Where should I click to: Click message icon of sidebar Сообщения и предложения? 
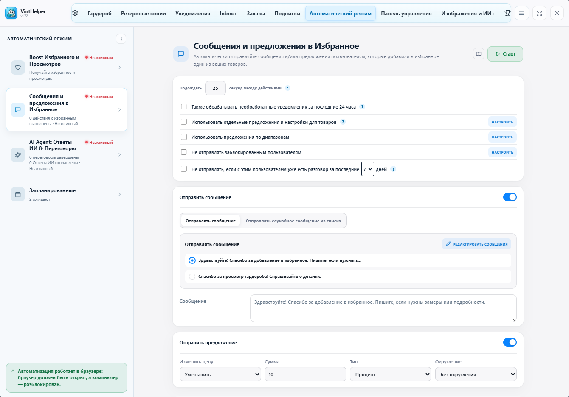coord(18,109)
